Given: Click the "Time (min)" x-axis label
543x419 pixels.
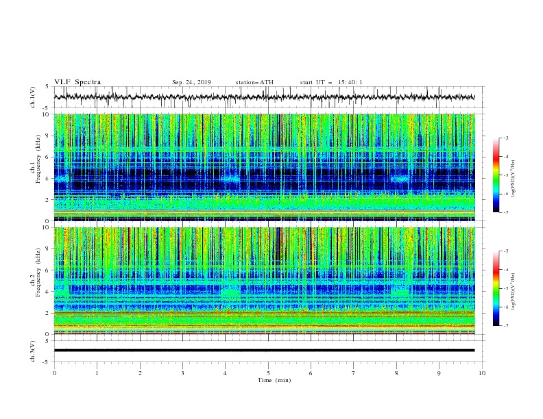Looking at the screenshot, I should [x=274, y=380].
